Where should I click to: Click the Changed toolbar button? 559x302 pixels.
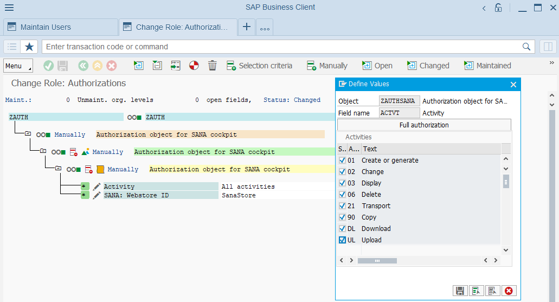coord(428,66)
